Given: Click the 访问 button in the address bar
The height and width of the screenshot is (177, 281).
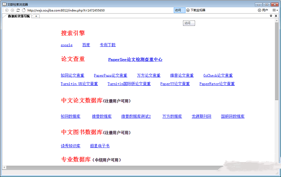Looking at the screenshot, I should click(179, 10).
